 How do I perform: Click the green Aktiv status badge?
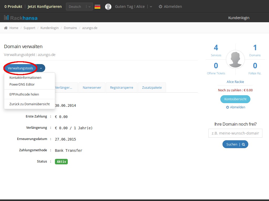click(61, 162)
